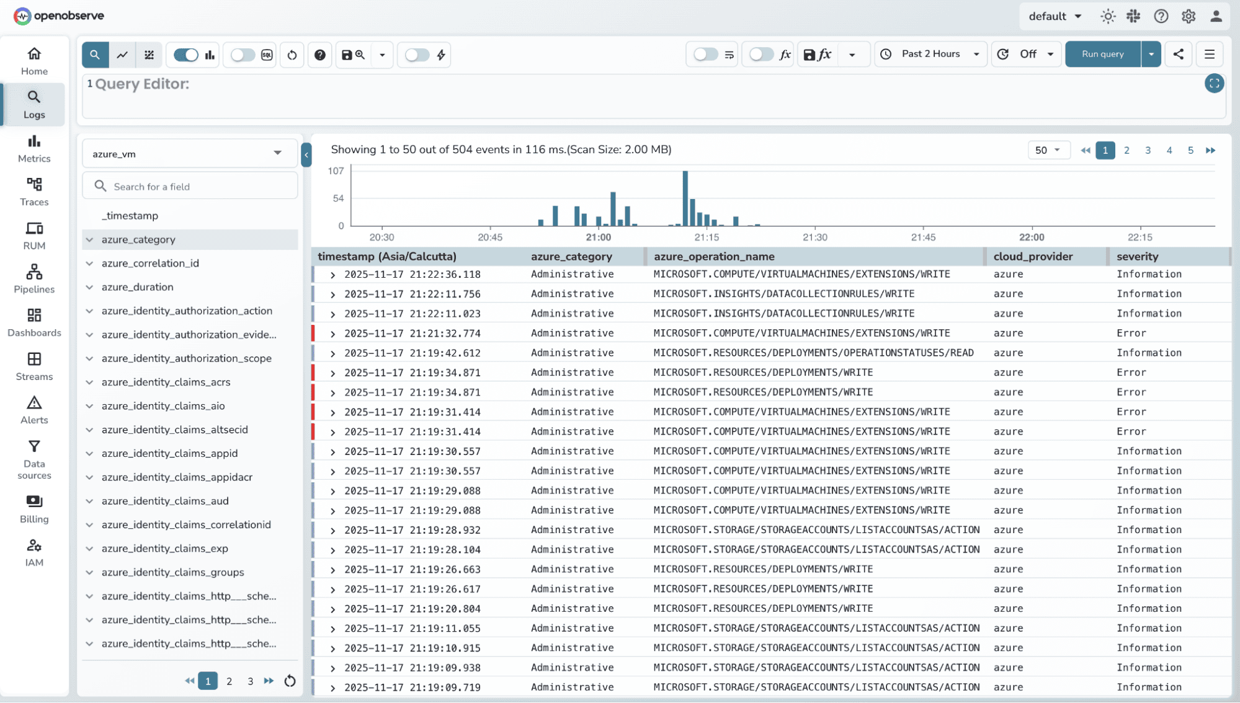Go to page 2 of the results
Viewport: 1240px width, 703px height.
[x=1126, y=150]
